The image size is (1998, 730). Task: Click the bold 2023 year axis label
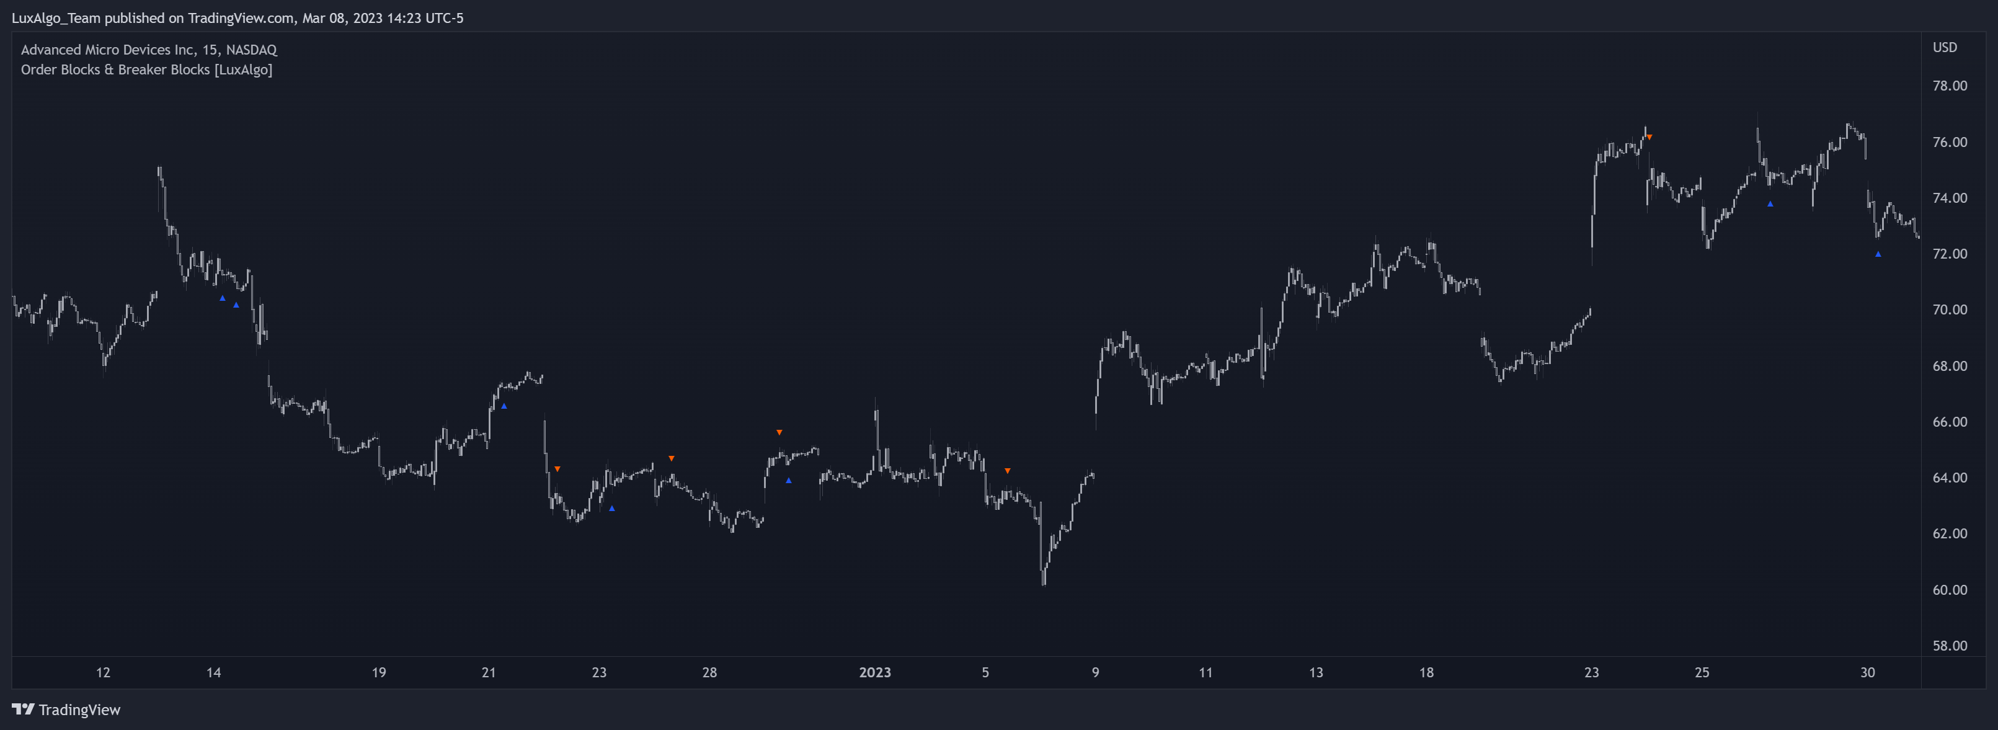875,672
